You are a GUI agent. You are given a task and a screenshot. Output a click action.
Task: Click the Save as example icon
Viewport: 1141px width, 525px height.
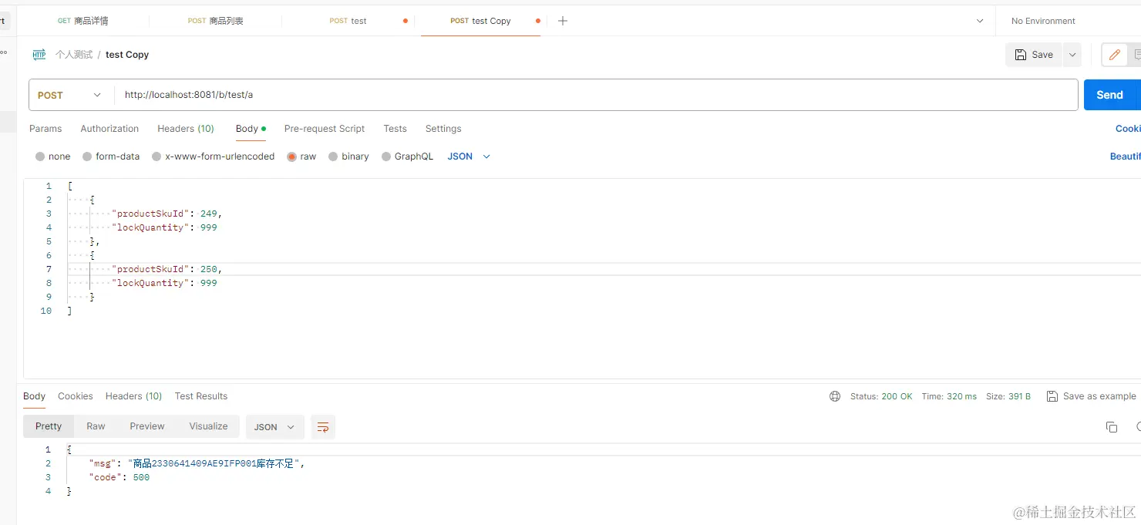(1052, 396)
